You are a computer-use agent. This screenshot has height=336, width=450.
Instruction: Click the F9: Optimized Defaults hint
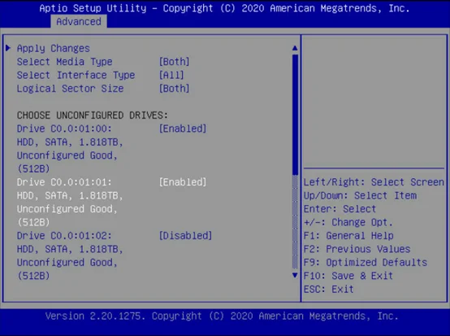pyautogui.click(x=366, y=263)
